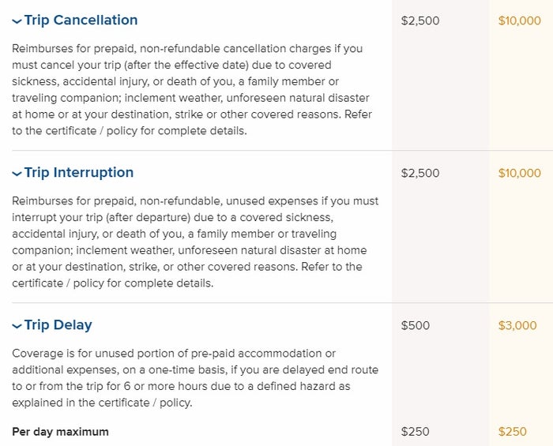
Task: Click the gray $250 per day maximum value
Action: pyautogui.click(x=415, y=432)
